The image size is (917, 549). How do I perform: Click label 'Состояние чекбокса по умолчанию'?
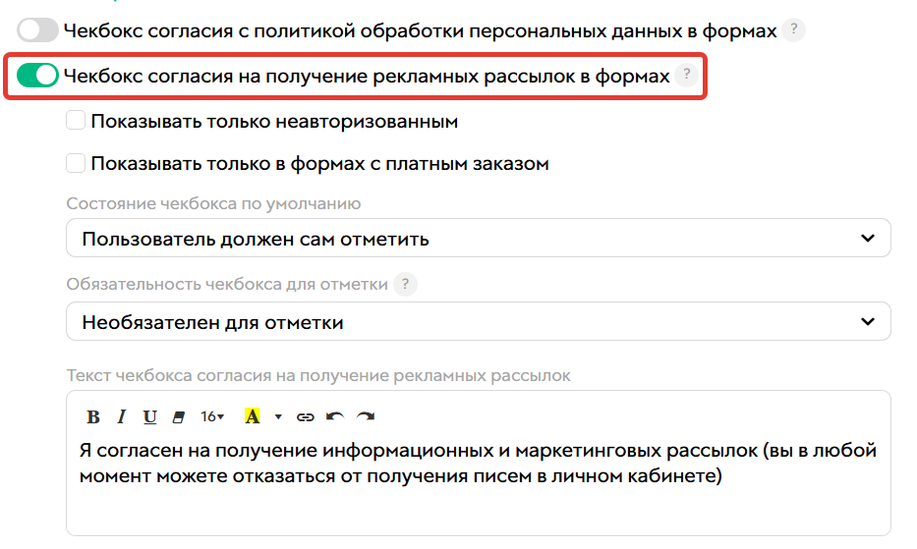[213, 203]
